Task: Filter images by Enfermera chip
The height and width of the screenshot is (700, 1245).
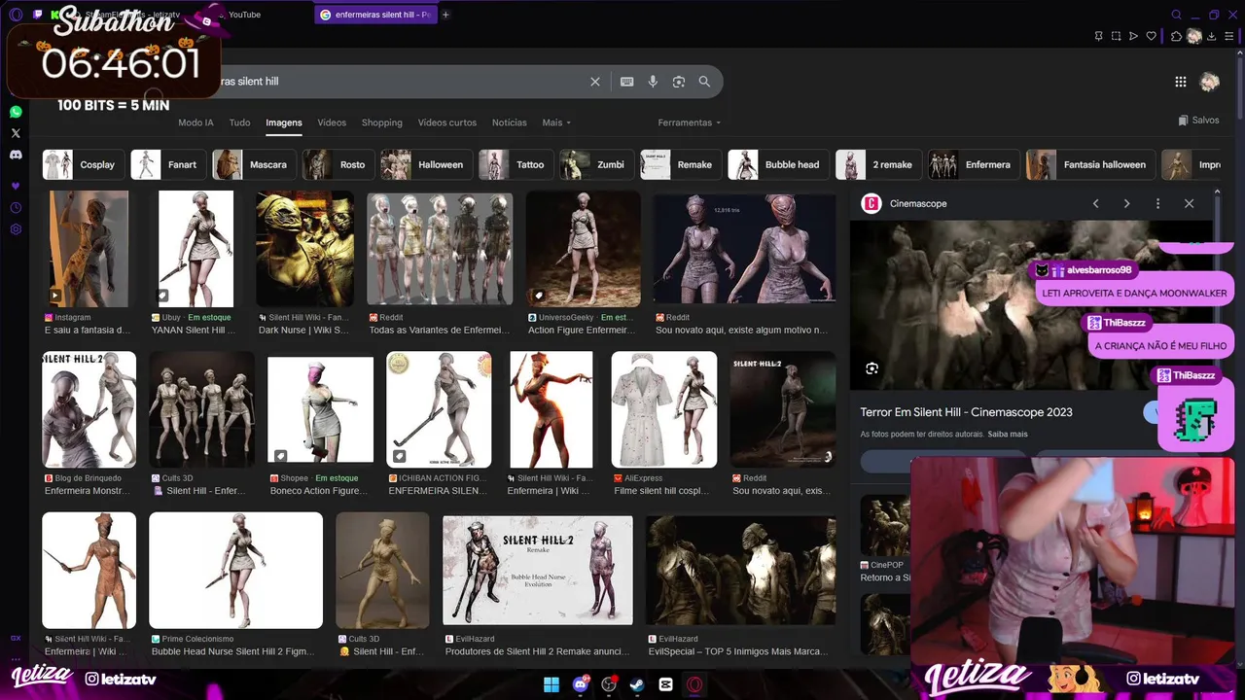Action: pos(974,164)
